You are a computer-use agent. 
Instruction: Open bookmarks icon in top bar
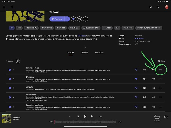150,7
